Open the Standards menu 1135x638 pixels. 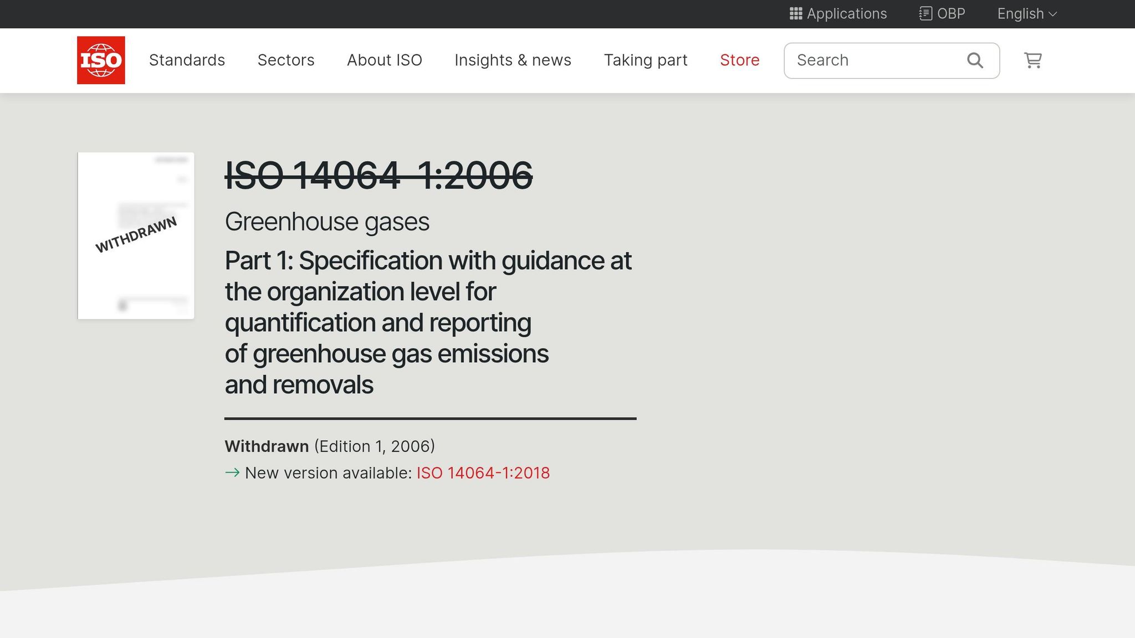click(x=187, y=60)
